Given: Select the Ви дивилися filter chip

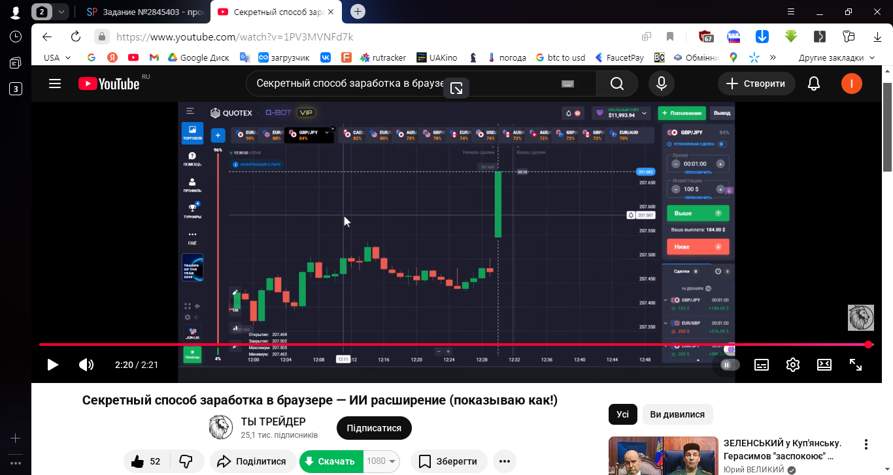Looking at the screenshot, I should pyautogui.click(x=677, y=414).
